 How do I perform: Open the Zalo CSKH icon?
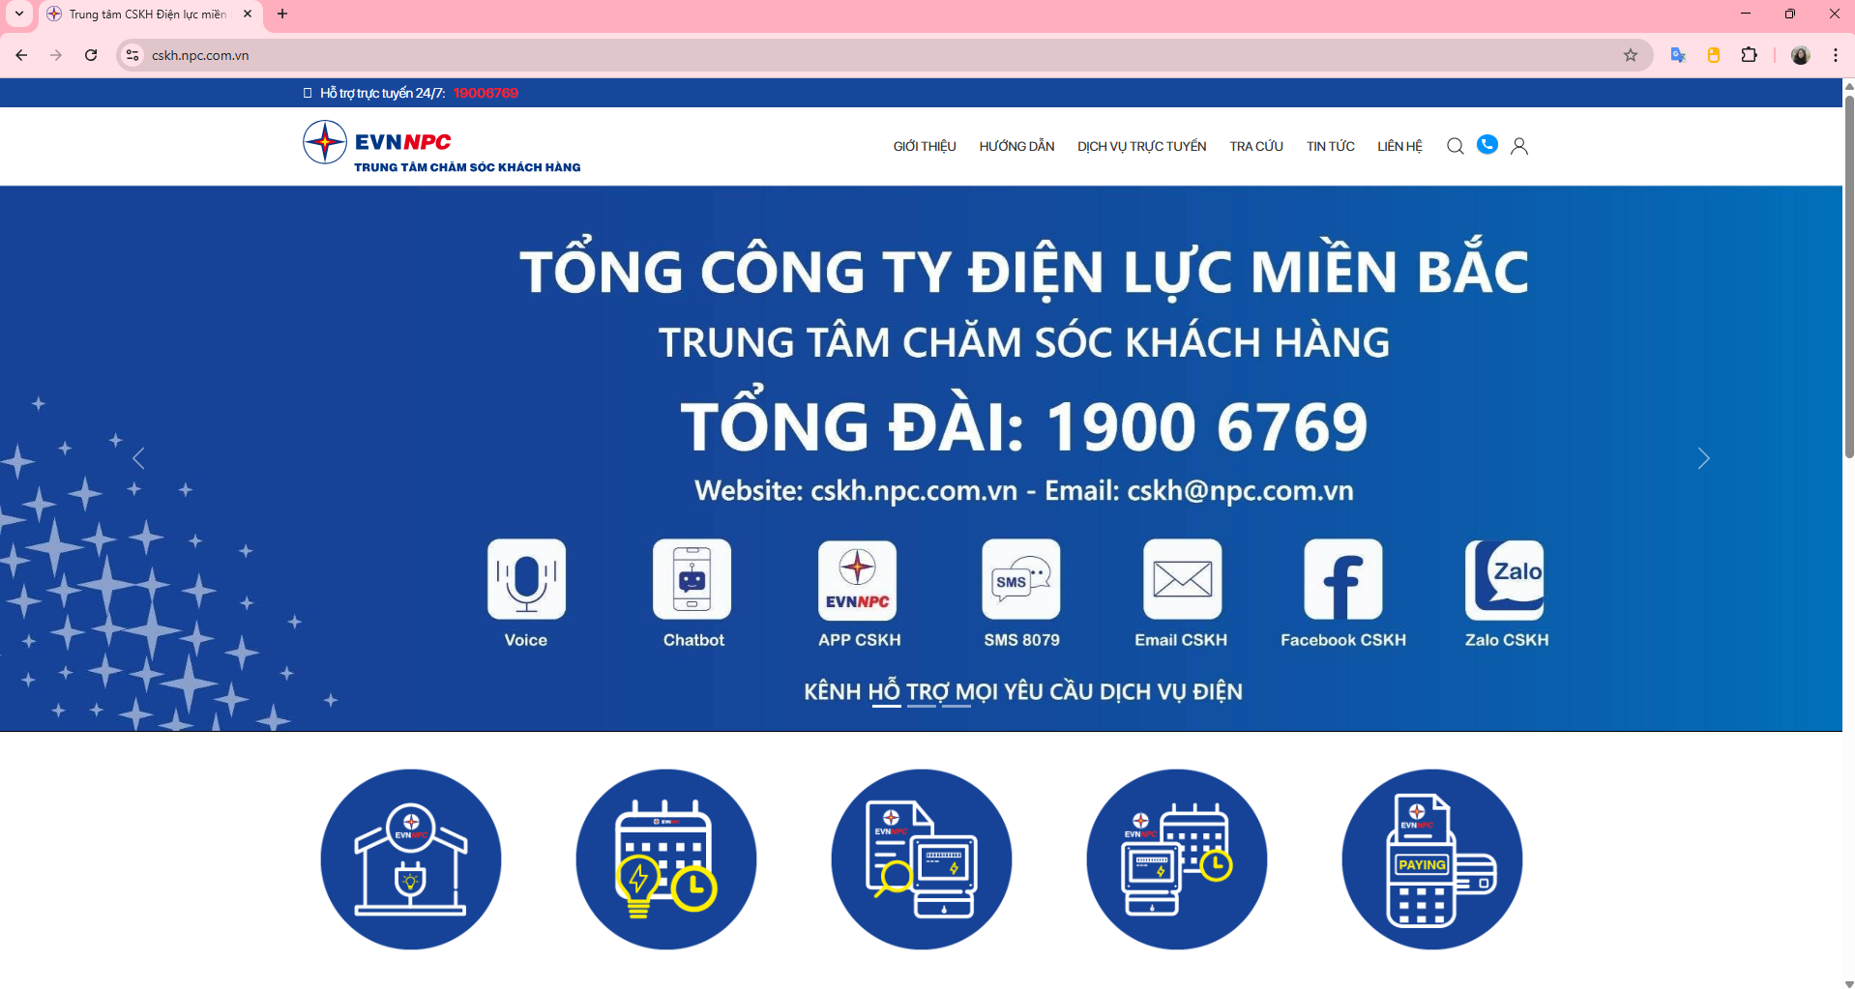tap(1505, 579)
